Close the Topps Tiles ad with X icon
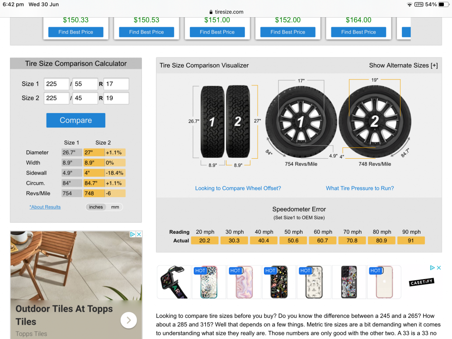Screen dimensions: 452x339 tap(139, 234)
